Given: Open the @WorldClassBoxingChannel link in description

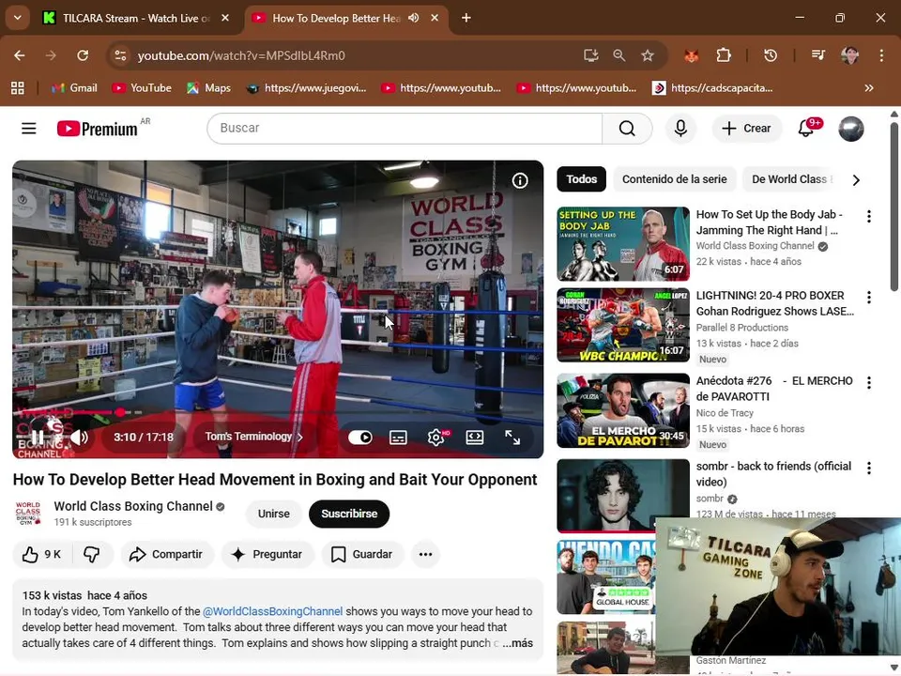Looking at the screenshot, I should 273,611.
